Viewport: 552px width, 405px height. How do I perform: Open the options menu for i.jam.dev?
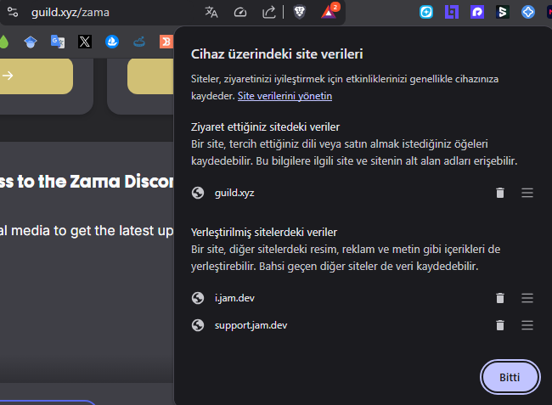527,298
